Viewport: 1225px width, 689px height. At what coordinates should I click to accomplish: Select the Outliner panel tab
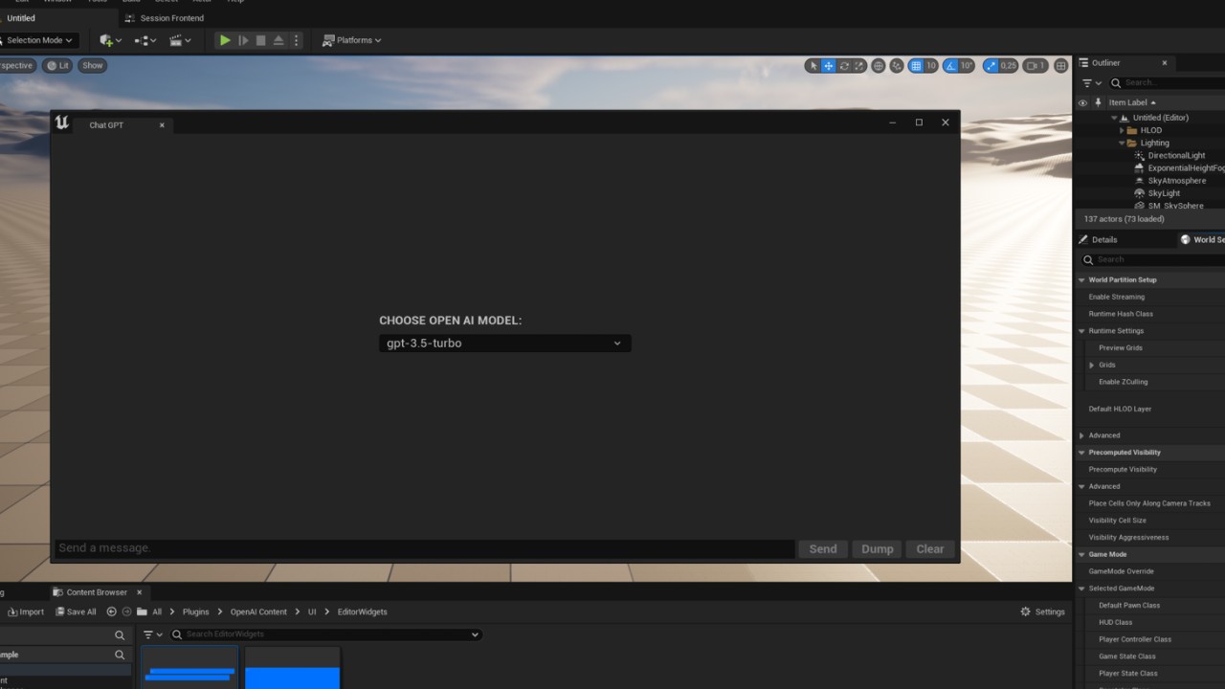click(1106, 63)
